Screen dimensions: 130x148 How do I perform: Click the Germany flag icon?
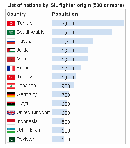click(x=11, y=95)
